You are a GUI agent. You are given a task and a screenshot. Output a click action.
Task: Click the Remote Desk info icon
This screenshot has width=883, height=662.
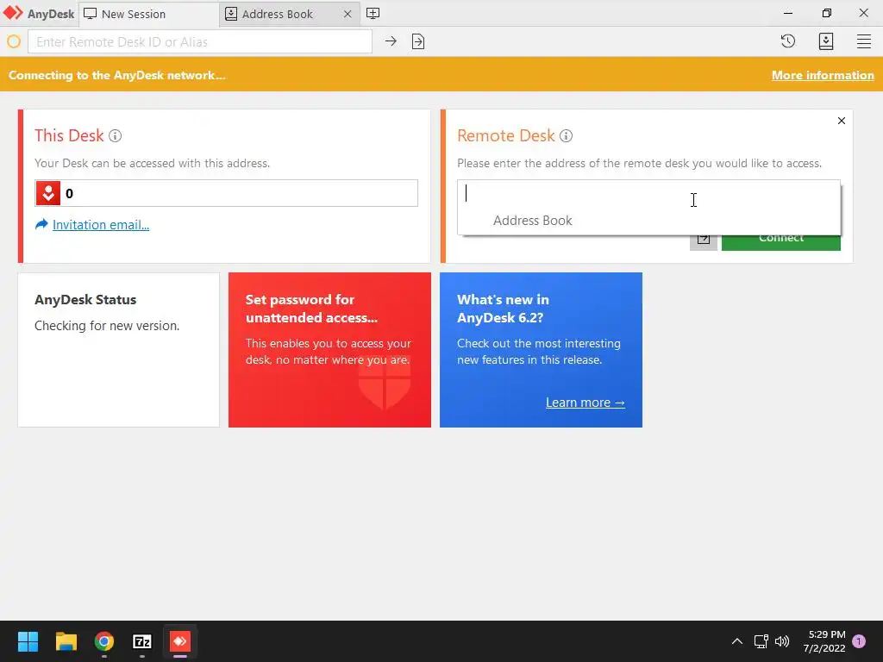click(x=566, y=135)
